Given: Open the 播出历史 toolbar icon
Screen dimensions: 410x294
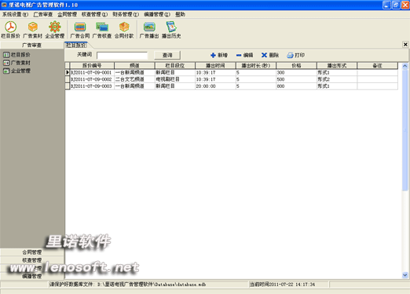Looking at the screenshot, I should point(171,30).
